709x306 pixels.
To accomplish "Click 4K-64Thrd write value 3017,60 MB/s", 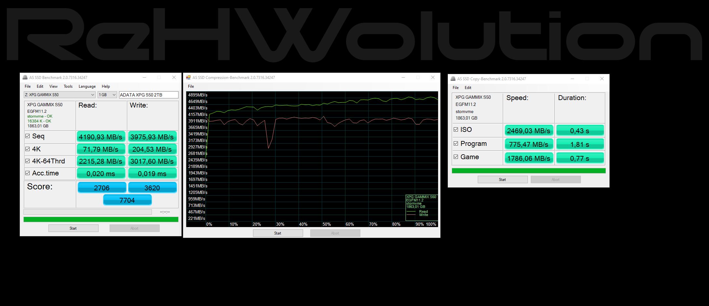I will coord(152,161).
